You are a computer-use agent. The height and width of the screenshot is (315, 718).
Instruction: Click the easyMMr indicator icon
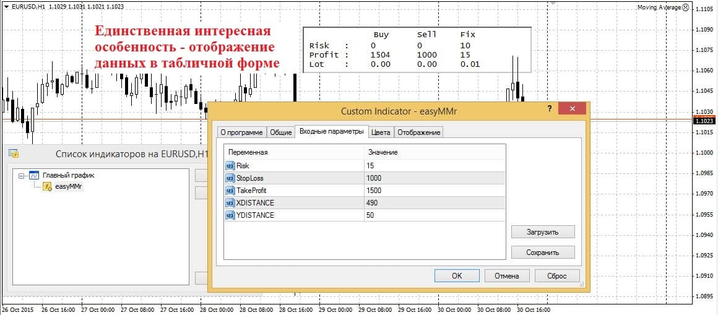[x=47, y=186]
